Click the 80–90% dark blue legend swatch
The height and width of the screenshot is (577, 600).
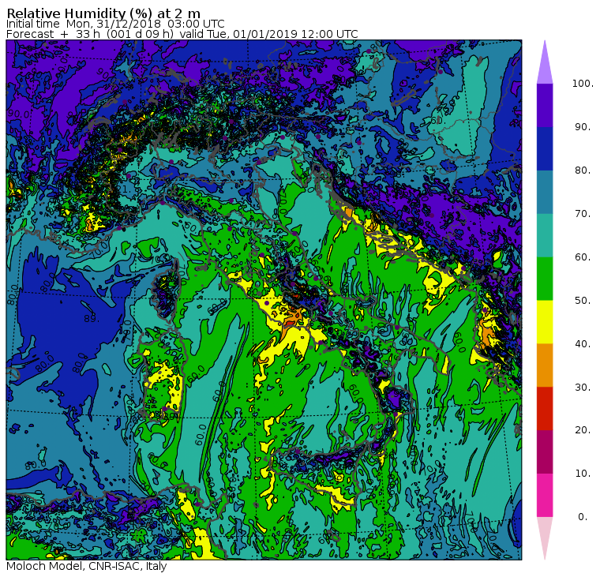pyautogui.click(x=545, y=148)
